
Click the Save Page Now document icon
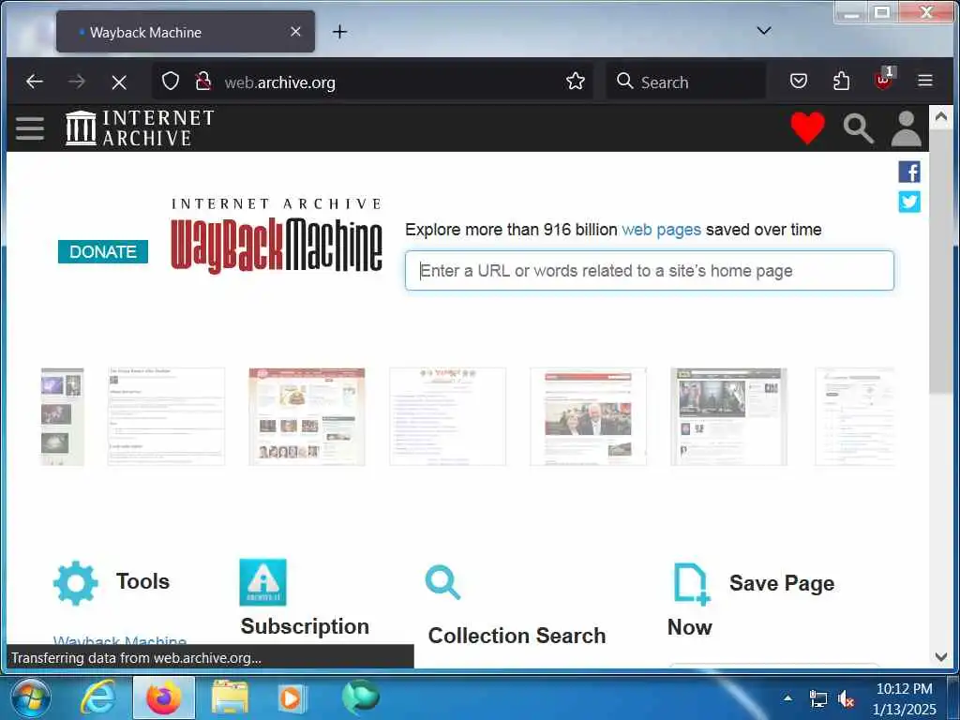click(692, 583)
